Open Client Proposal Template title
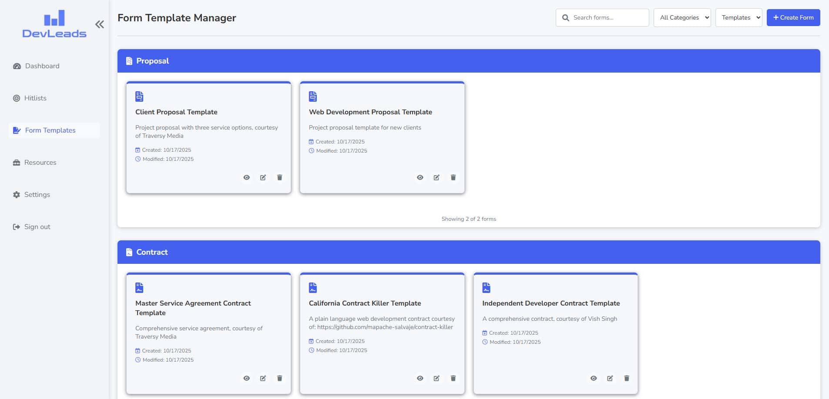This screenshot has height=399, width=829. (x=176, y=112)
